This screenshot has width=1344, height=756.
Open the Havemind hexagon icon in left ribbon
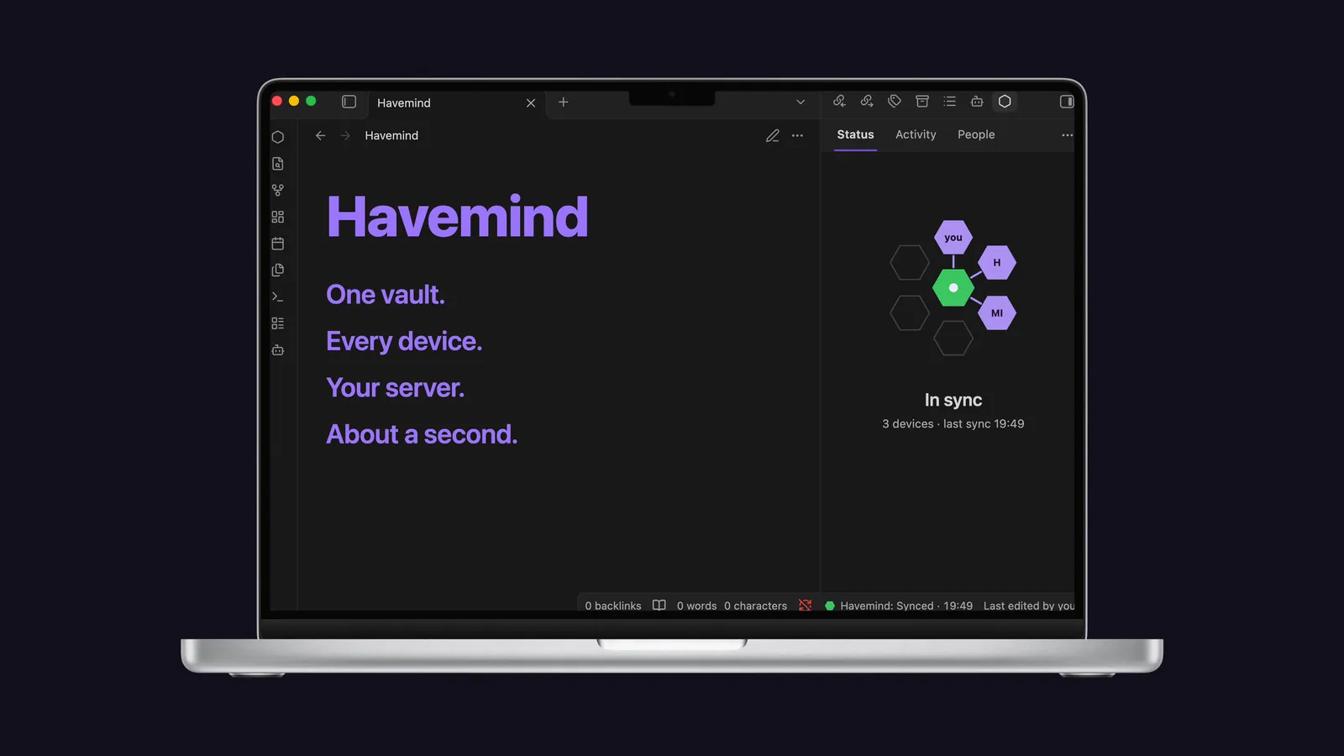coord(278,137)
